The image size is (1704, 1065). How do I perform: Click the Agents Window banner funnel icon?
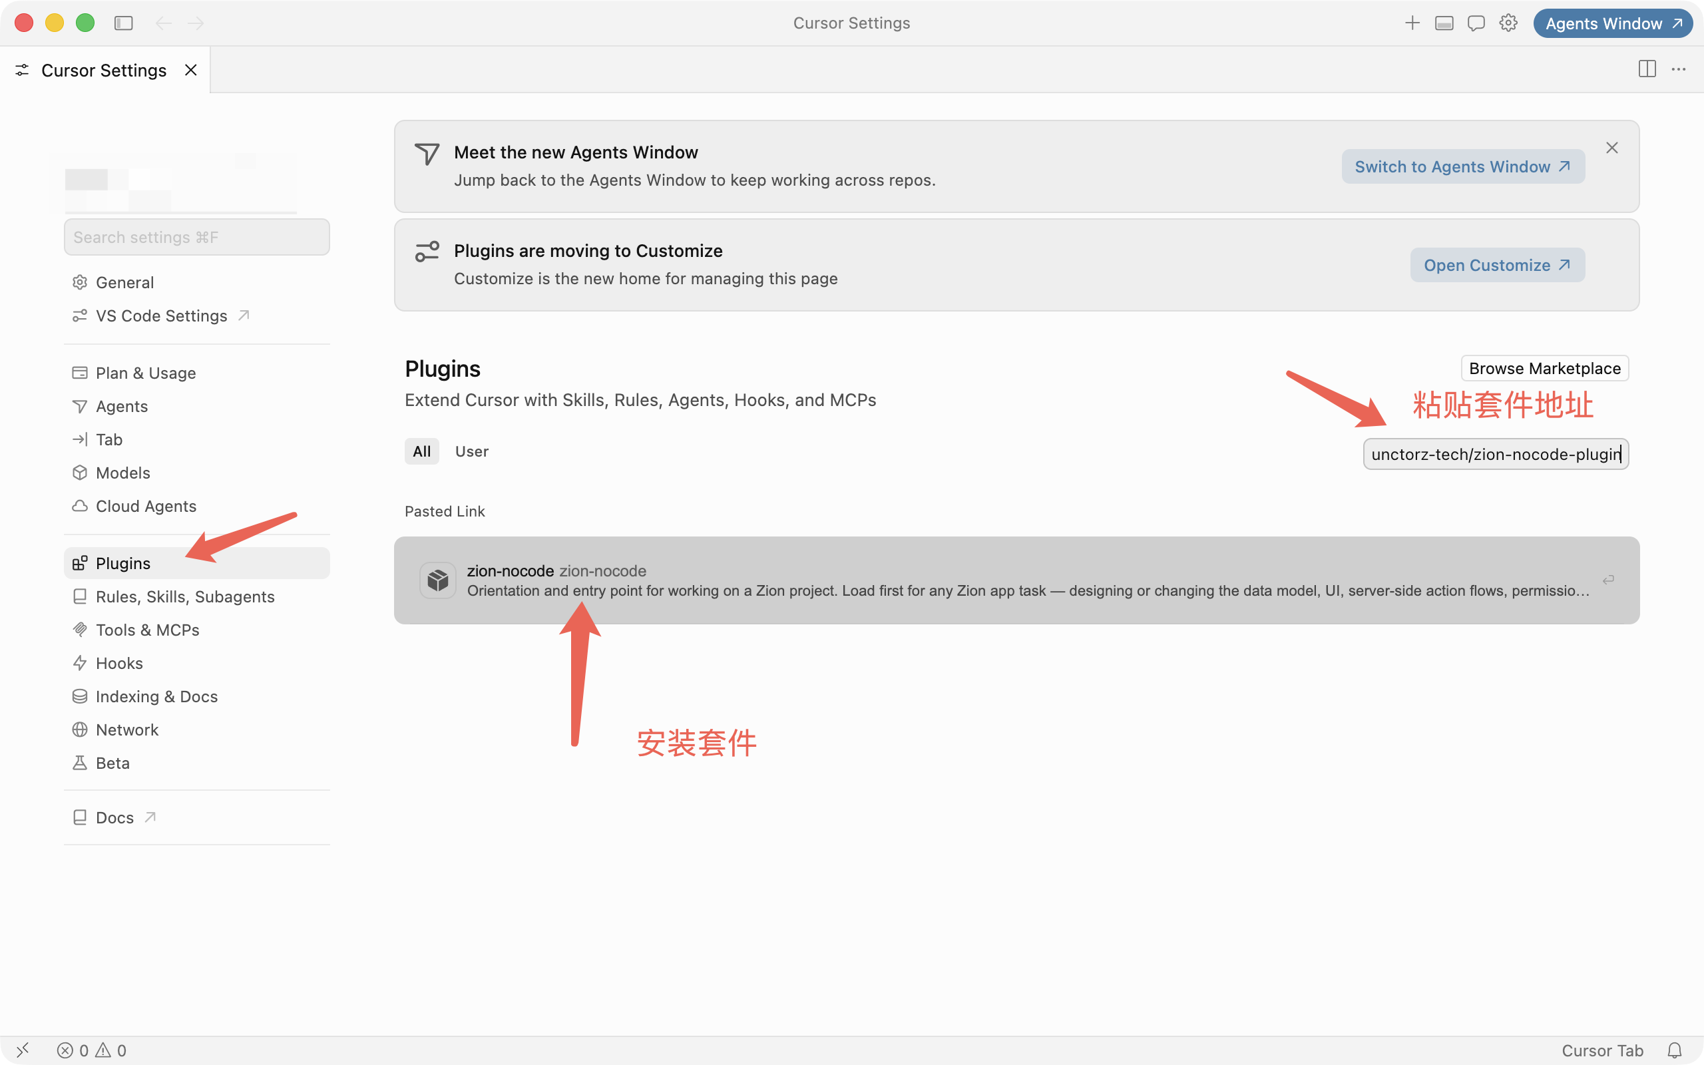[427, 154]
